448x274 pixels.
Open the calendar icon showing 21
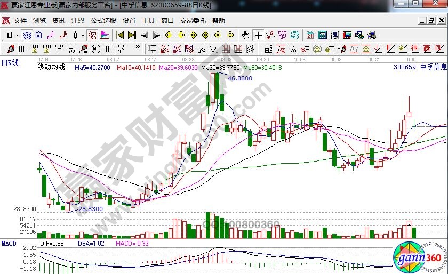click(x=310, y=35)
